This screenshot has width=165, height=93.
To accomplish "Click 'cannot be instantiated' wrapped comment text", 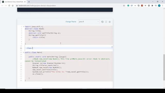I will click(x=35, y=61).
